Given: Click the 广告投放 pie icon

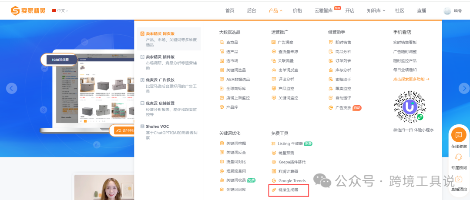Looking at the screenshot, I should pyautogui.click(x=331, y=108).
